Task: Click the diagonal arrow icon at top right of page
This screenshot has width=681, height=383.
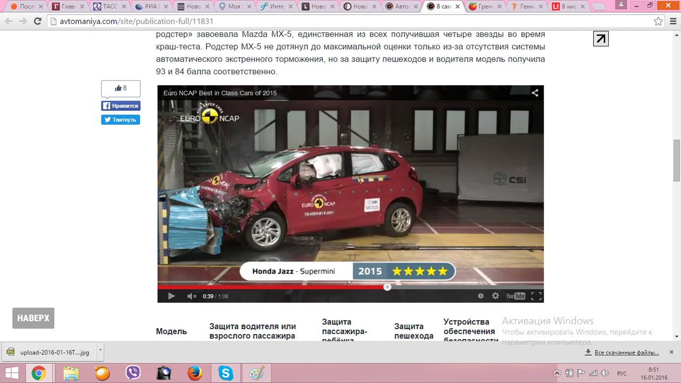Action: pos(601,39)
